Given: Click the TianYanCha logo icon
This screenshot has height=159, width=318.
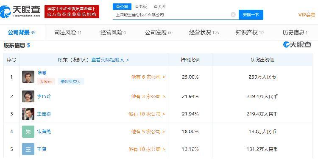Looking at the screenshot, I should (6, 12).
